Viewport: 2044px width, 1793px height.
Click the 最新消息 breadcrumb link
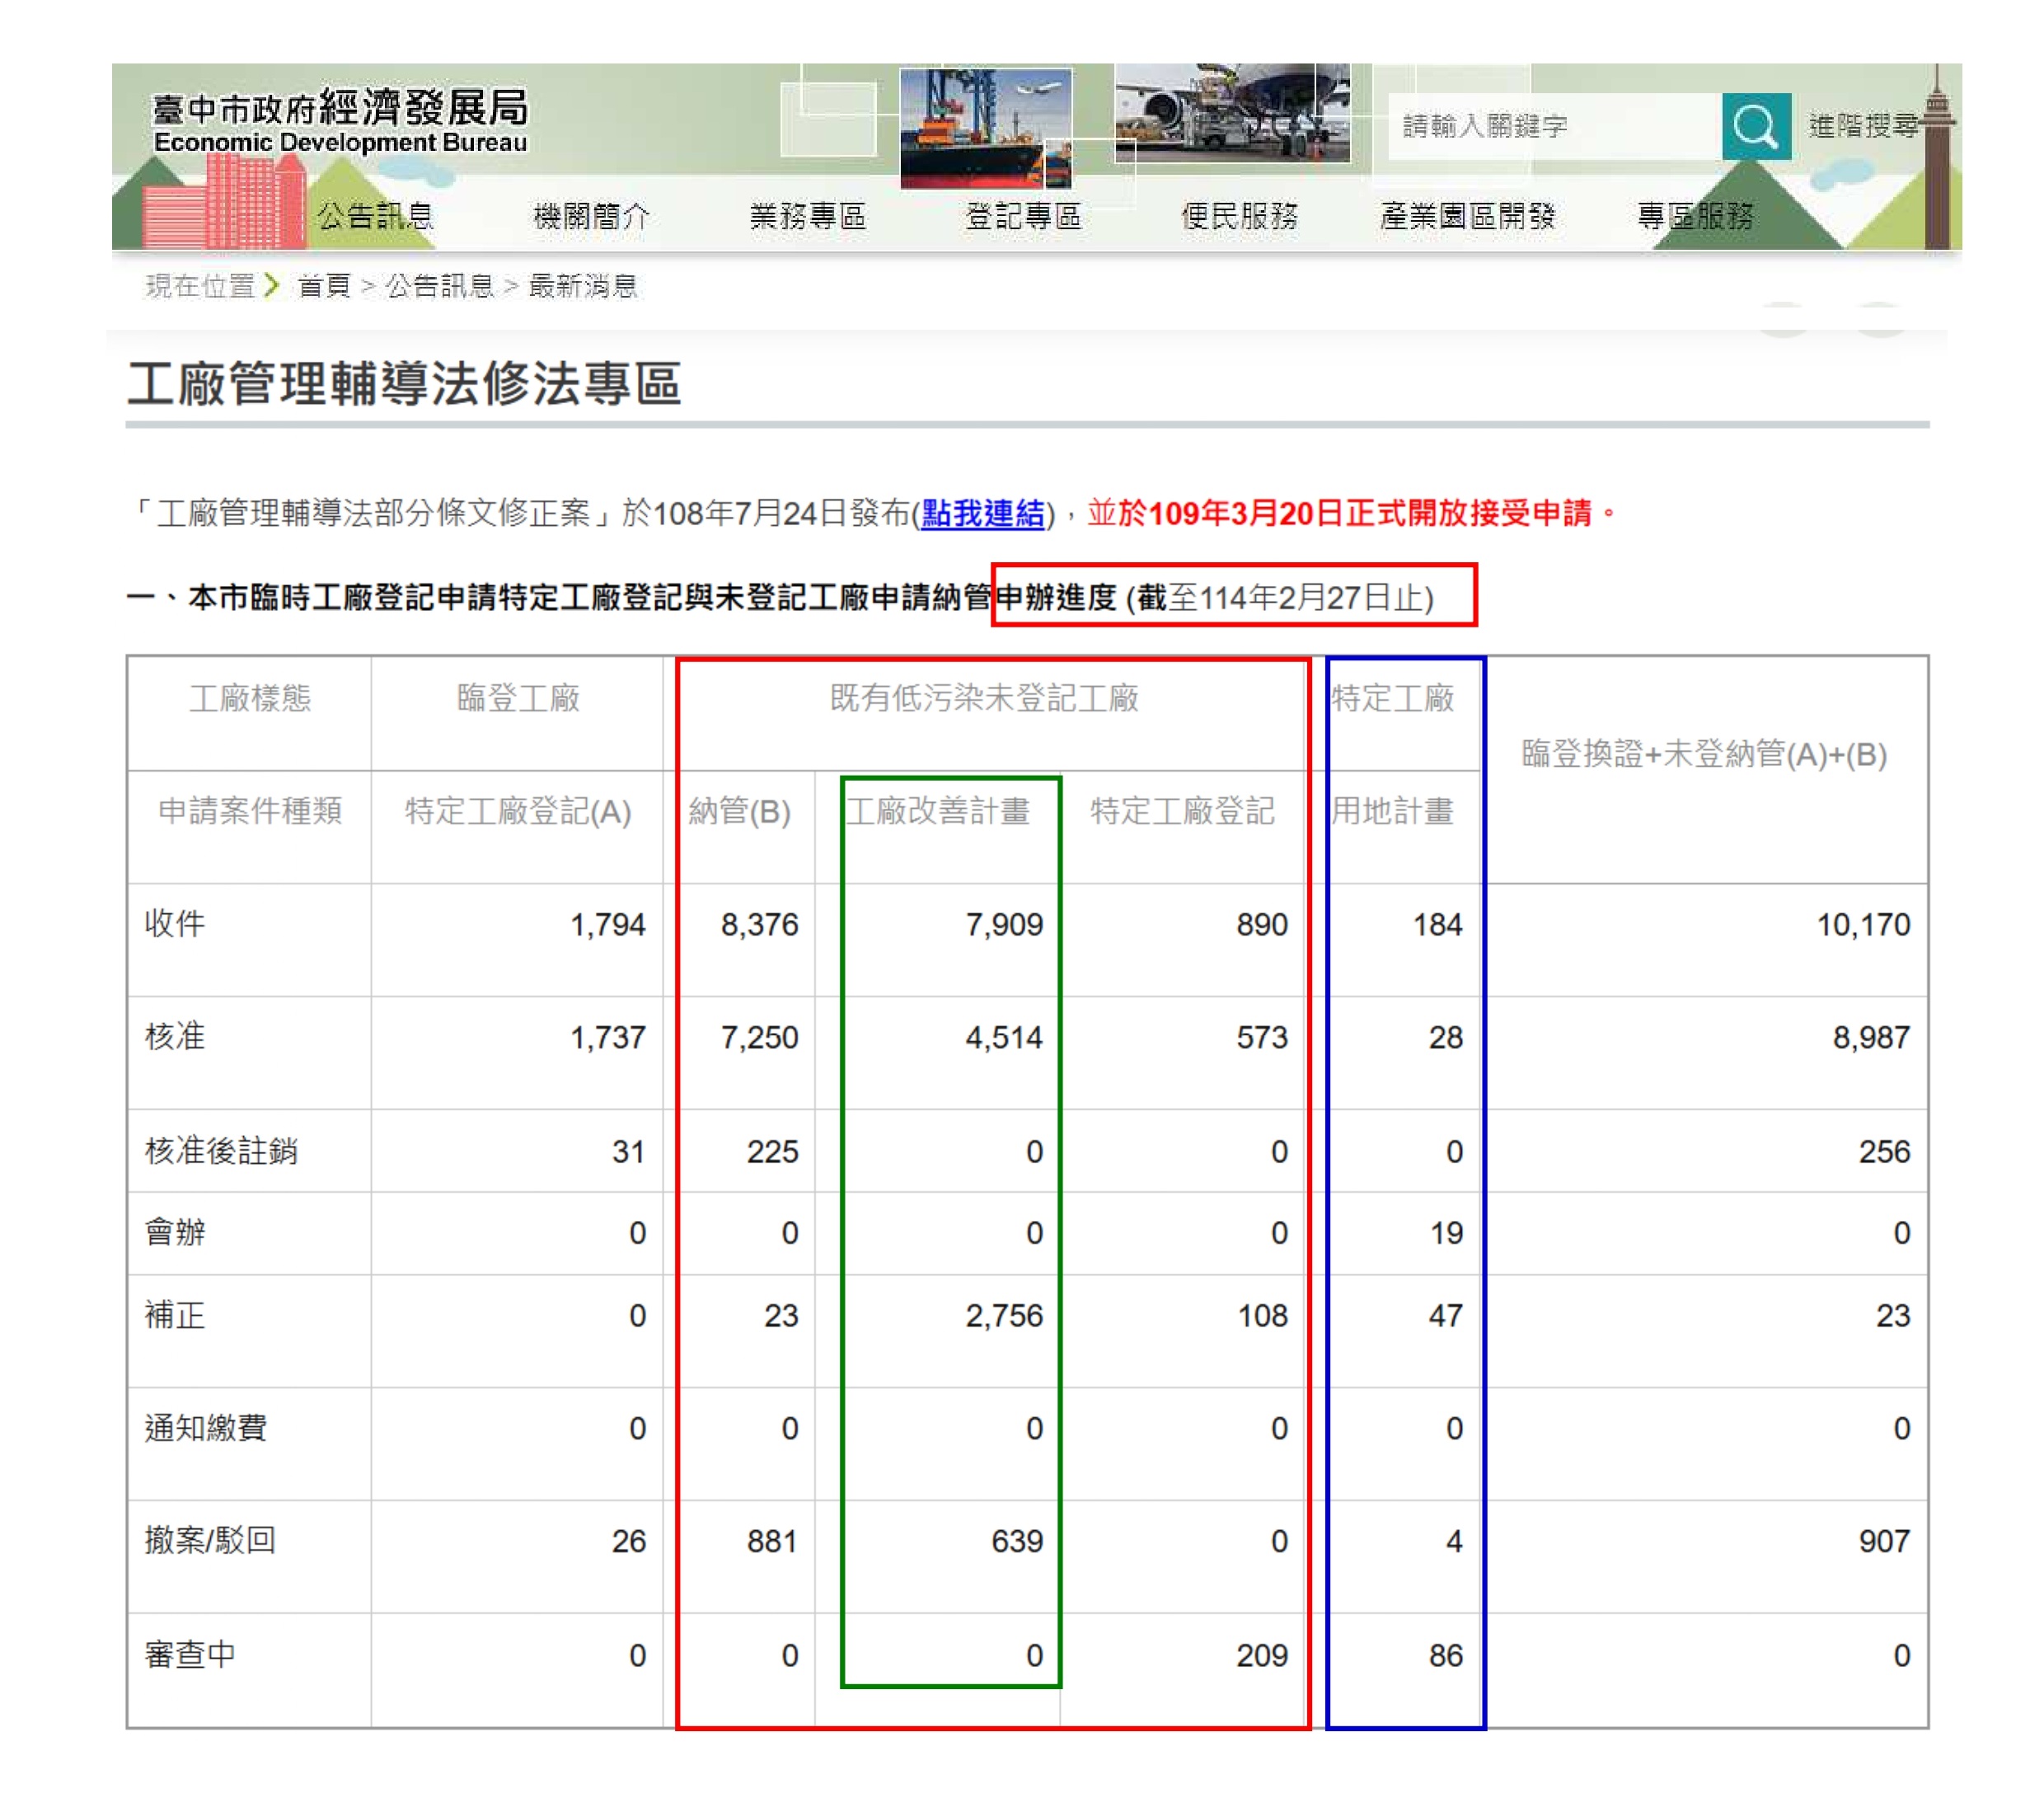point(583,286)
